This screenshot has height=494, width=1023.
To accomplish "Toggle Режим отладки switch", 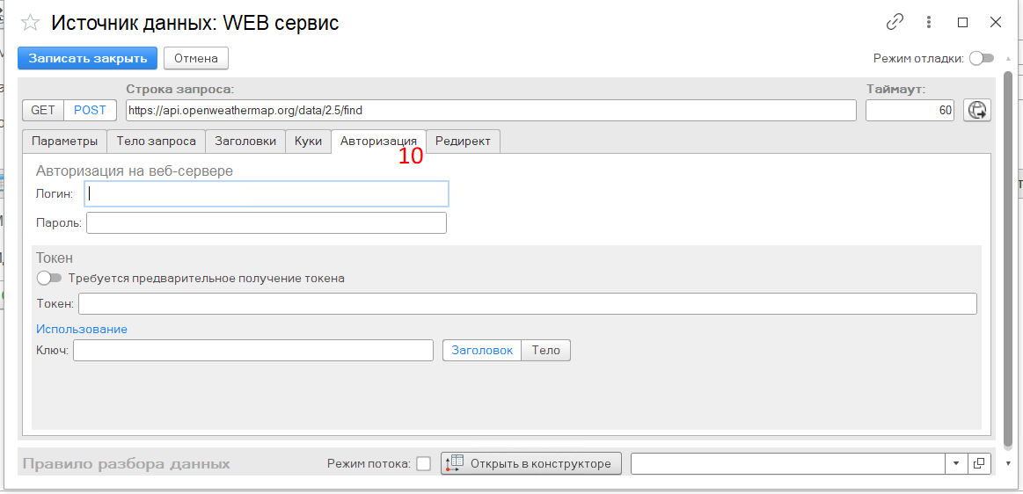I will pyautogui.click(x=982, y=58).
